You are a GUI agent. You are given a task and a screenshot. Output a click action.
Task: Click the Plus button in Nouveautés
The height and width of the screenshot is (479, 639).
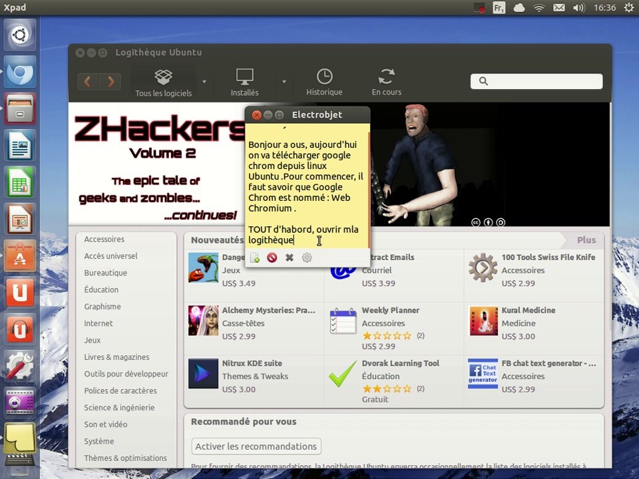point(586,240)
